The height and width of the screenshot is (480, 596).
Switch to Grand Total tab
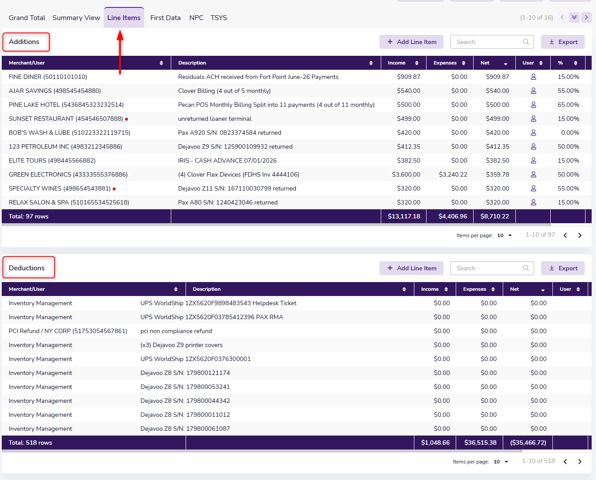click(27, 18)
